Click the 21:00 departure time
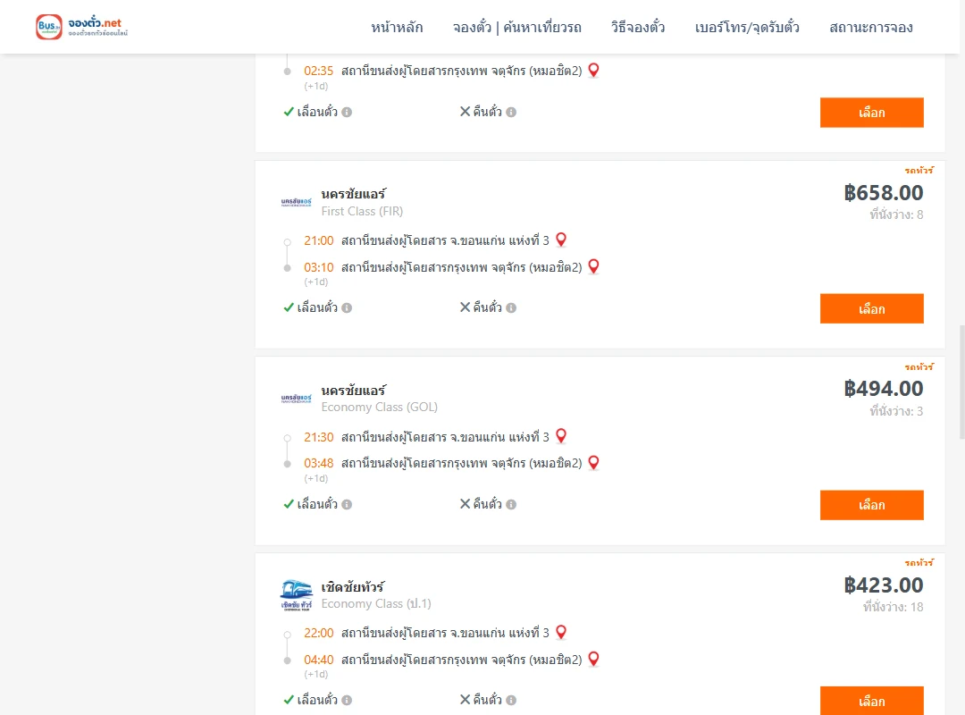The width and height of the screenshot is (965, 715). 319,240
